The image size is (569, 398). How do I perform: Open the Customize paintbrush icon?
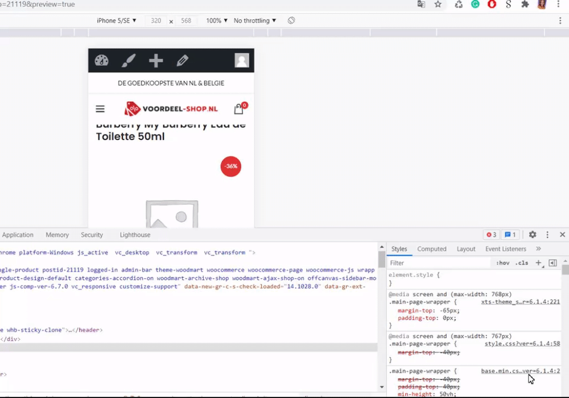click(x=129, y=60)
